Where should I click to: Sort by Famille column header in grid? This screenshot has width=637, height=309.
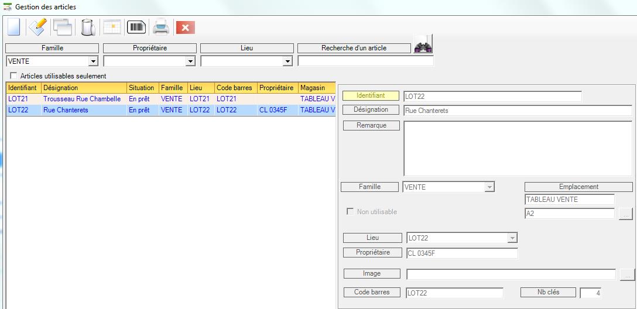click(x=173, y=88)
